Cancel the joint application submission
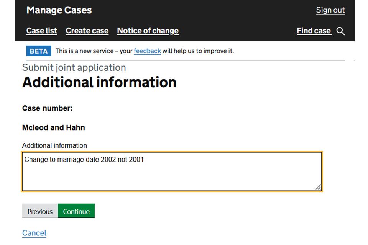The height and width of the screenshot is (245, 368). click(x=34, y=233)
